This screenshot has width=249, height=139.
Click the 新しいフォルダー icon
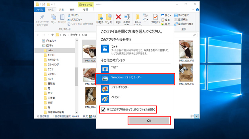pos(138,17)
